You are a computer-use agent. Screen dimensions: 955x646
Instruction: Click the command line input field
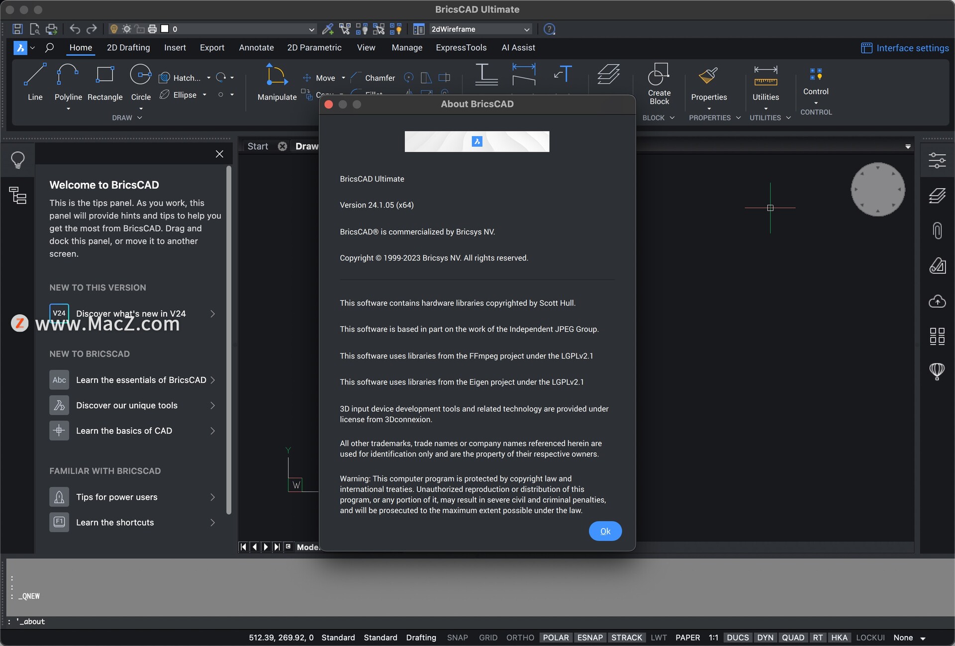pos(477,622)
